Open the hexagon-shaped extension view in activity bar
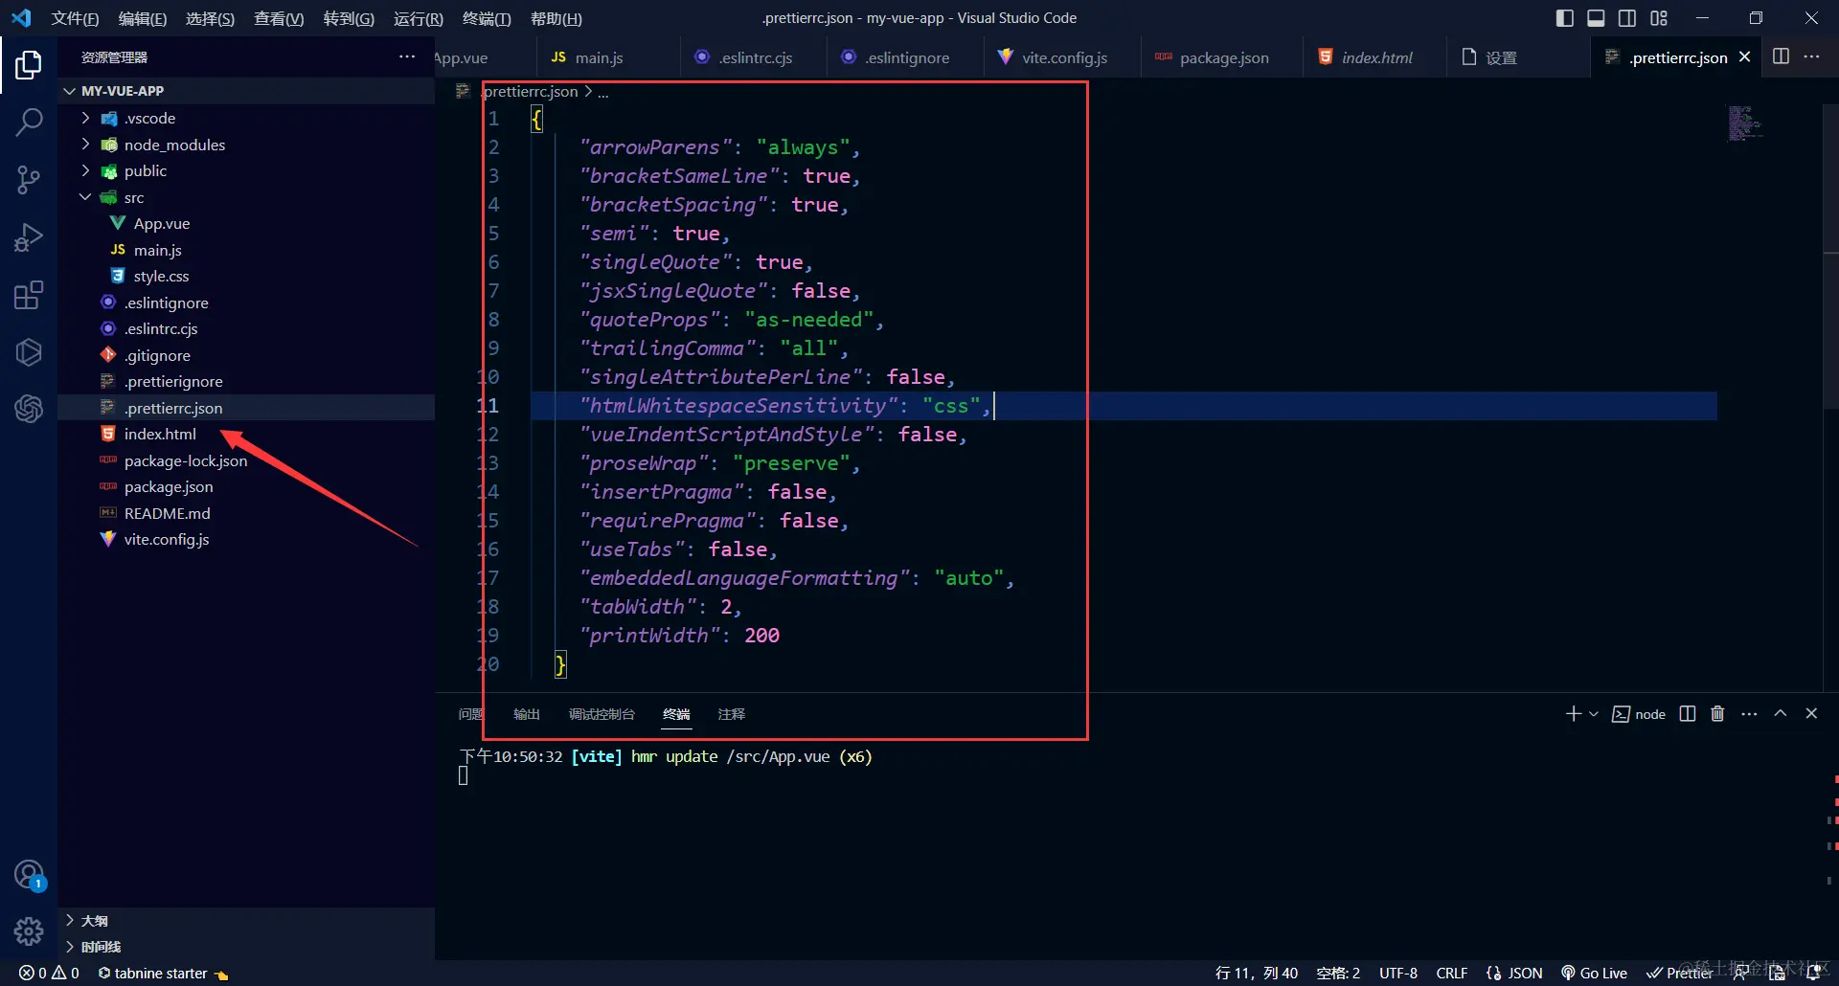Viewport: 1839px width, 986px height. coord(29,352)
